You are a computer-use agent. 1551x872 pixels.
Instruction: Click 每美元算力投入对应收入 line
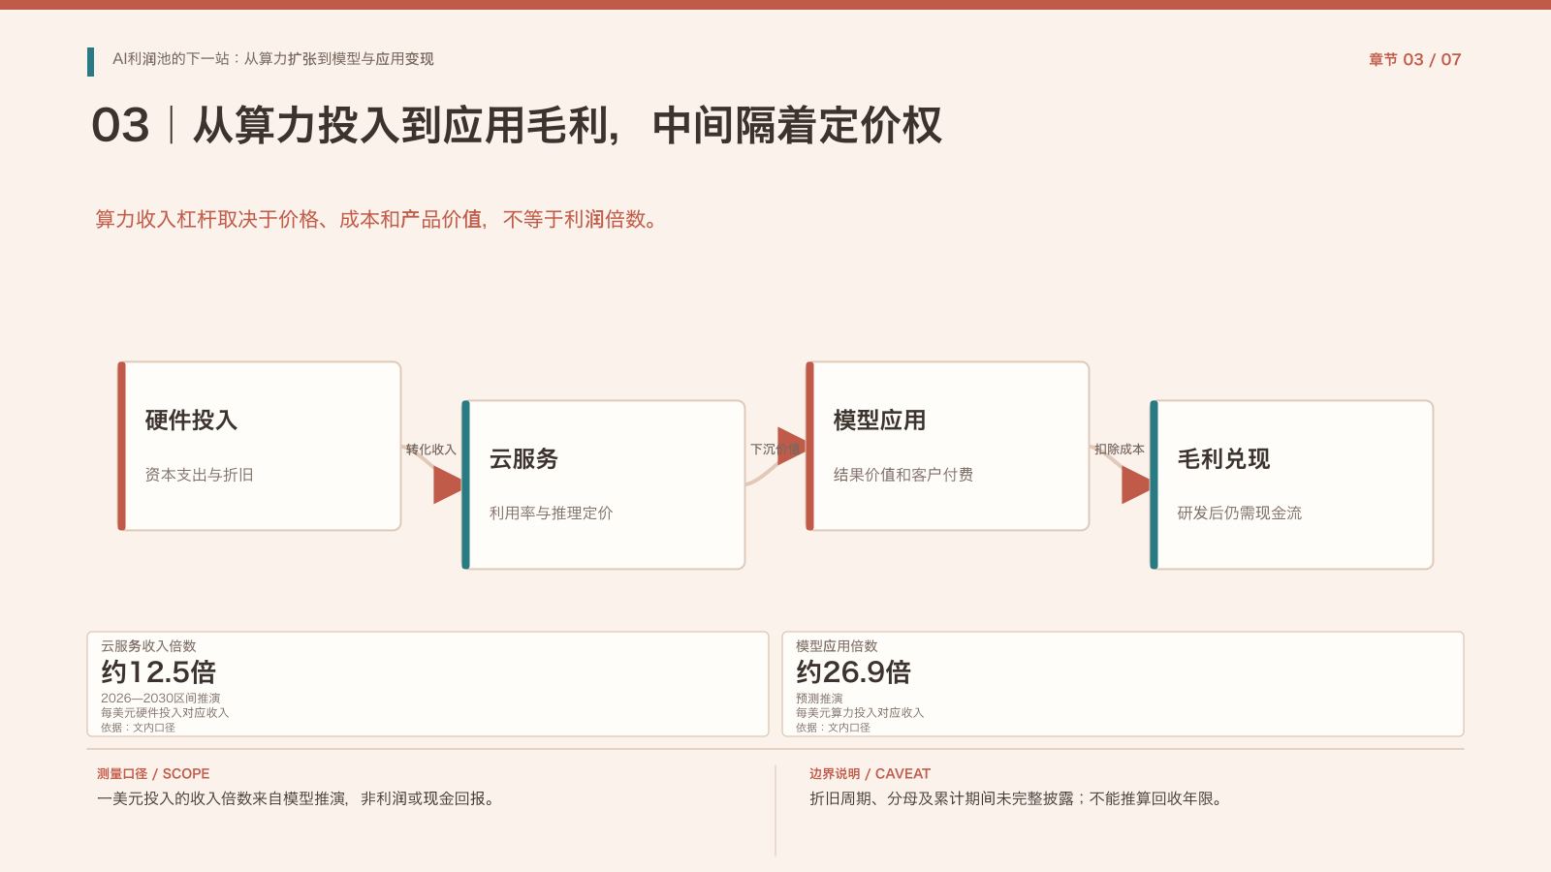860,713
